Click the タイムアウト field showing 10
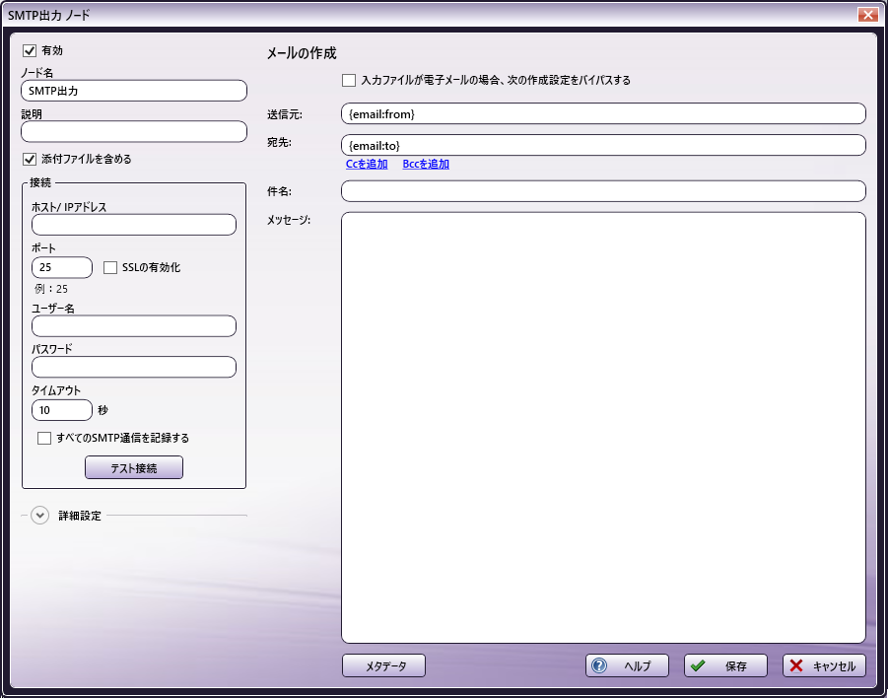This screenshot has height=698, width=888. click(62, 410)
